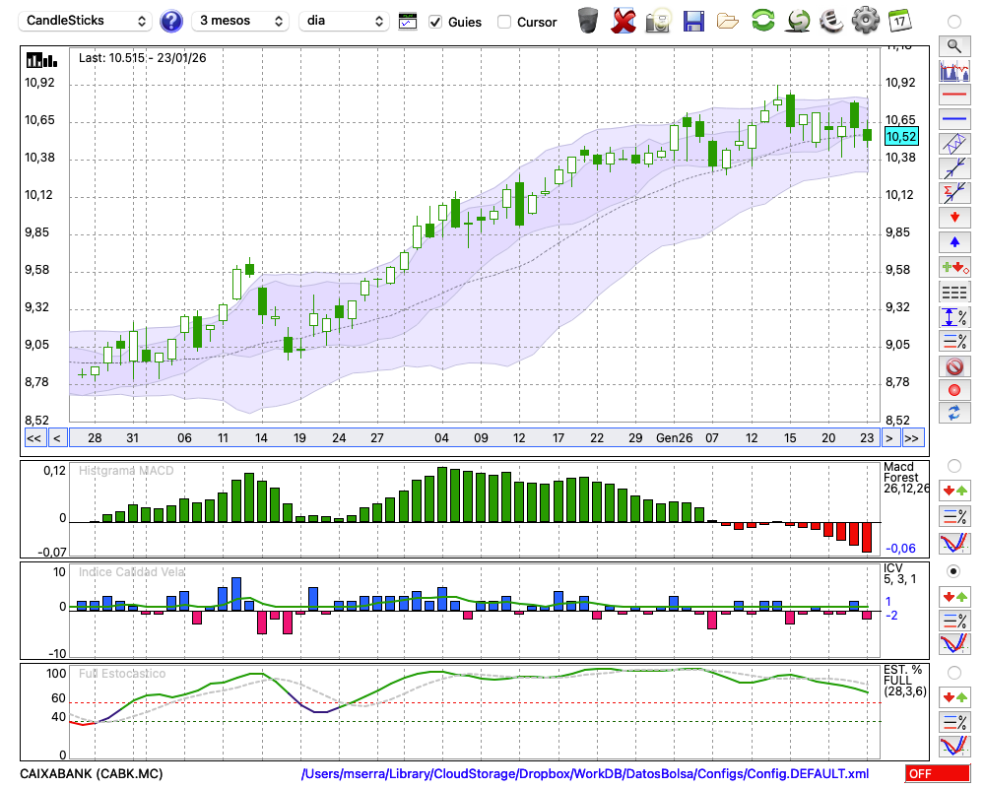The height and width of the screenshot is (788, 985).
Task: Click the mini chart window icon
Action: point(408,22)
